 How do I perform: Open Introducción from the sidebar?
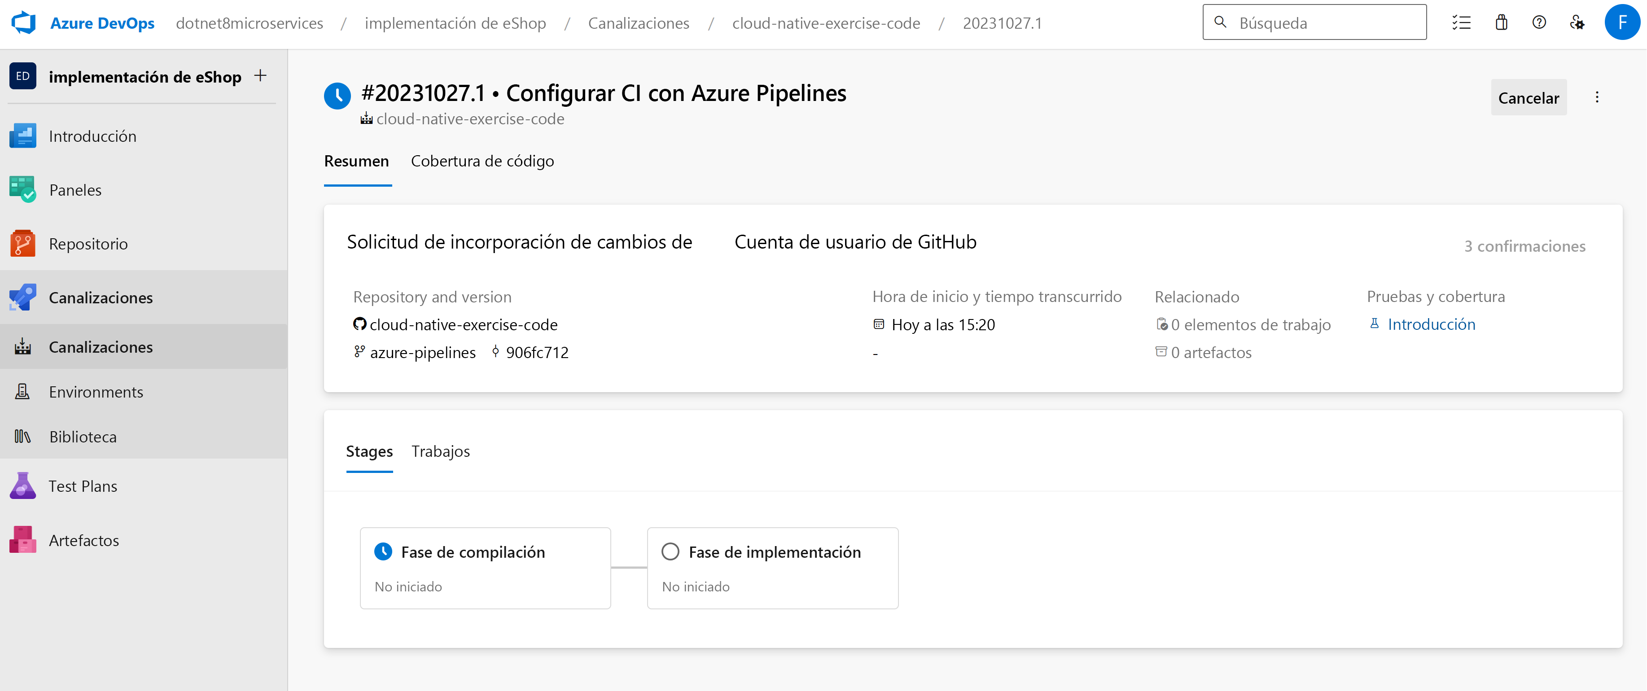pyautogui.click(x=92, y=136)
